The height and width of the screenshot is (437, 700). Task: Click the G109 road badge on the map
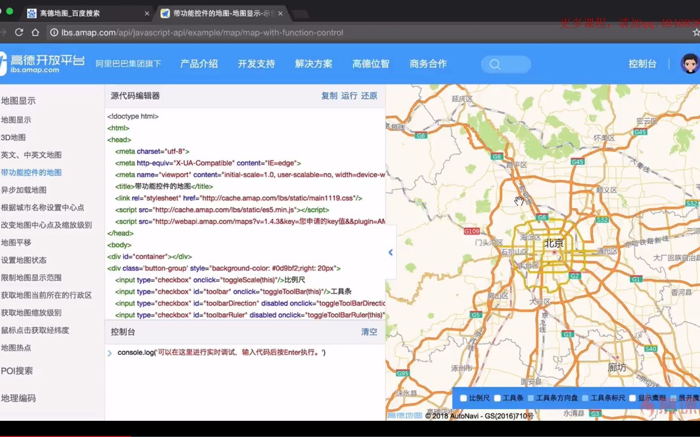point(472,231)
